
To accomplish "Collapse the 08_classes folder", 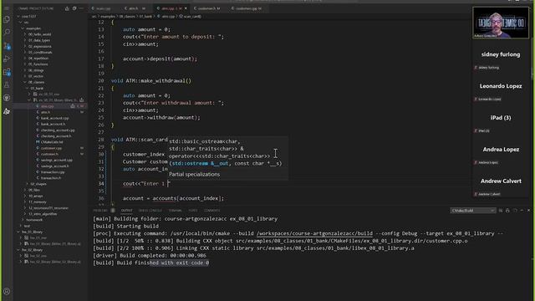I will click(x=36, y=82).
